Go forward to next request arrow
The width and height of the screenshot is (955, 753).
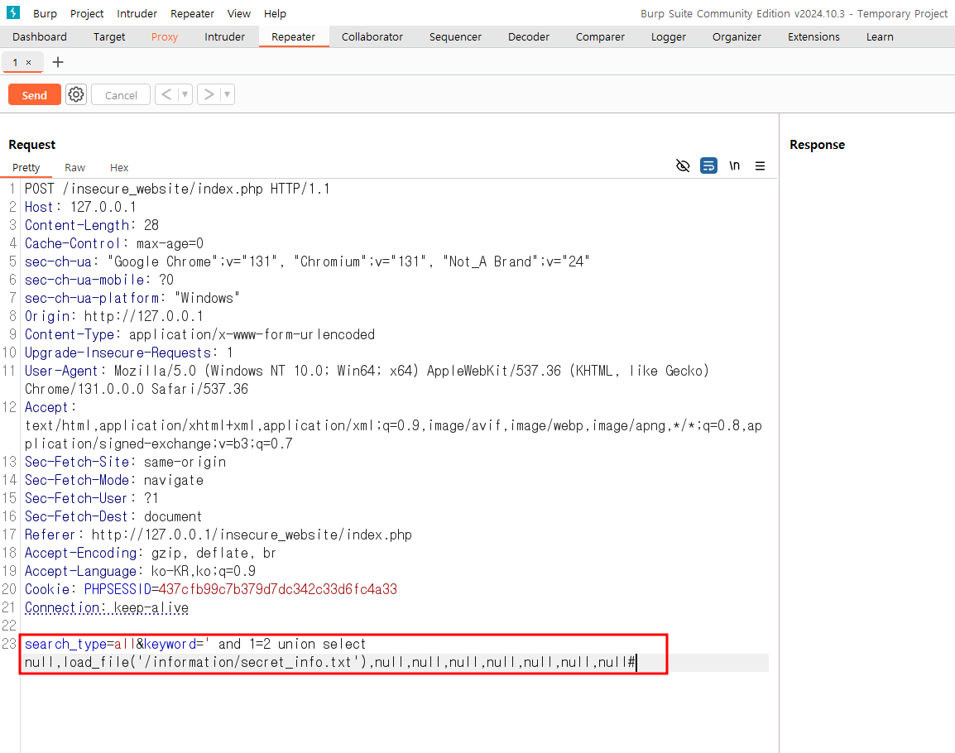pyautogui.click(x=209, y=94)
